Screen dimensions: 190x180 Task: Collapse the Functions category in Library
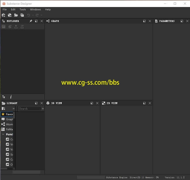(3, 134)
